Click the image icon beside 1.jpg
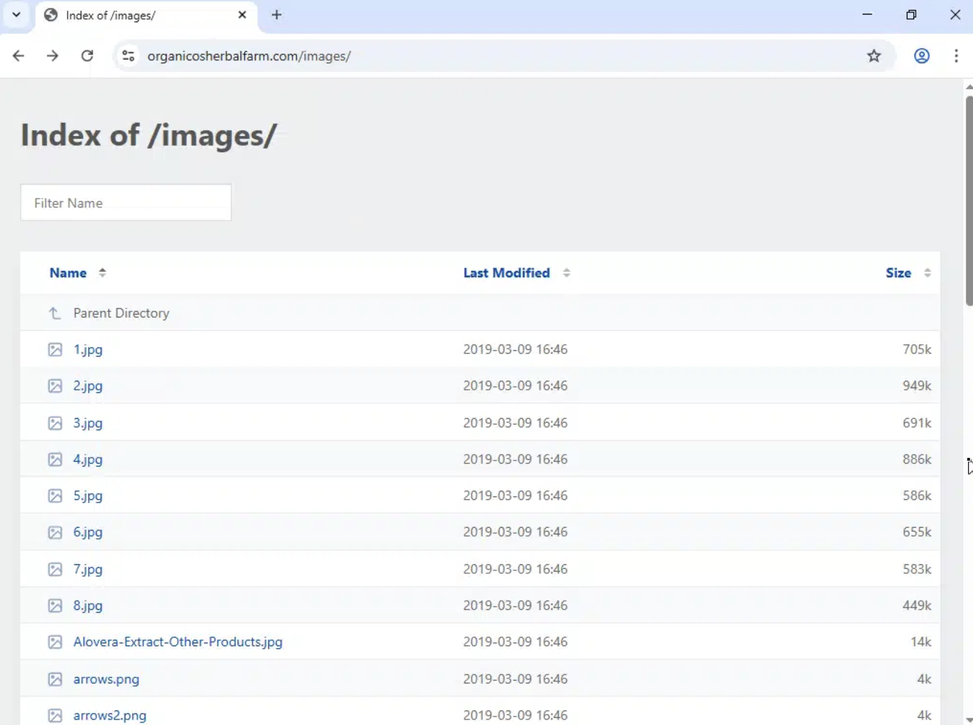Screen dimensions: 973x725 coord(55,350)
